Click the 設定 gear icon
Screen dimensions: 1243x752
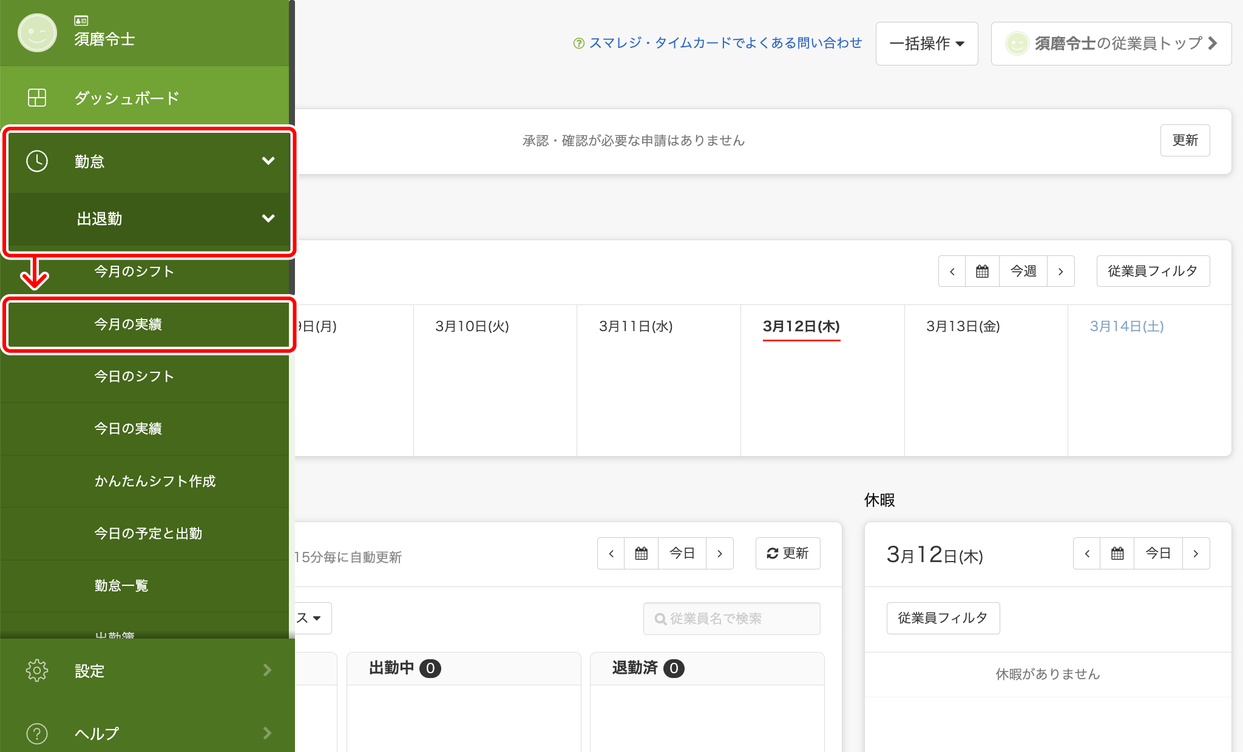pyautogui.click(x=37, y=670)
